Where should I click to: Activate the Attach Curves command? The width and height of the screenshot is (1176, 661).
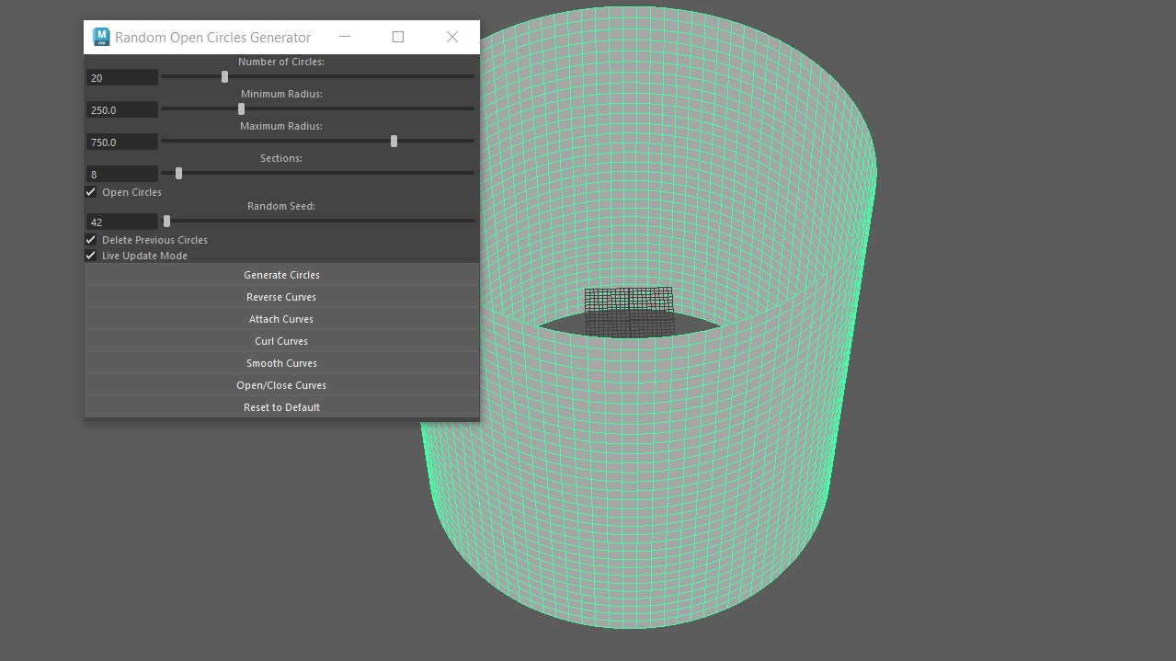(x=281, y=318)
